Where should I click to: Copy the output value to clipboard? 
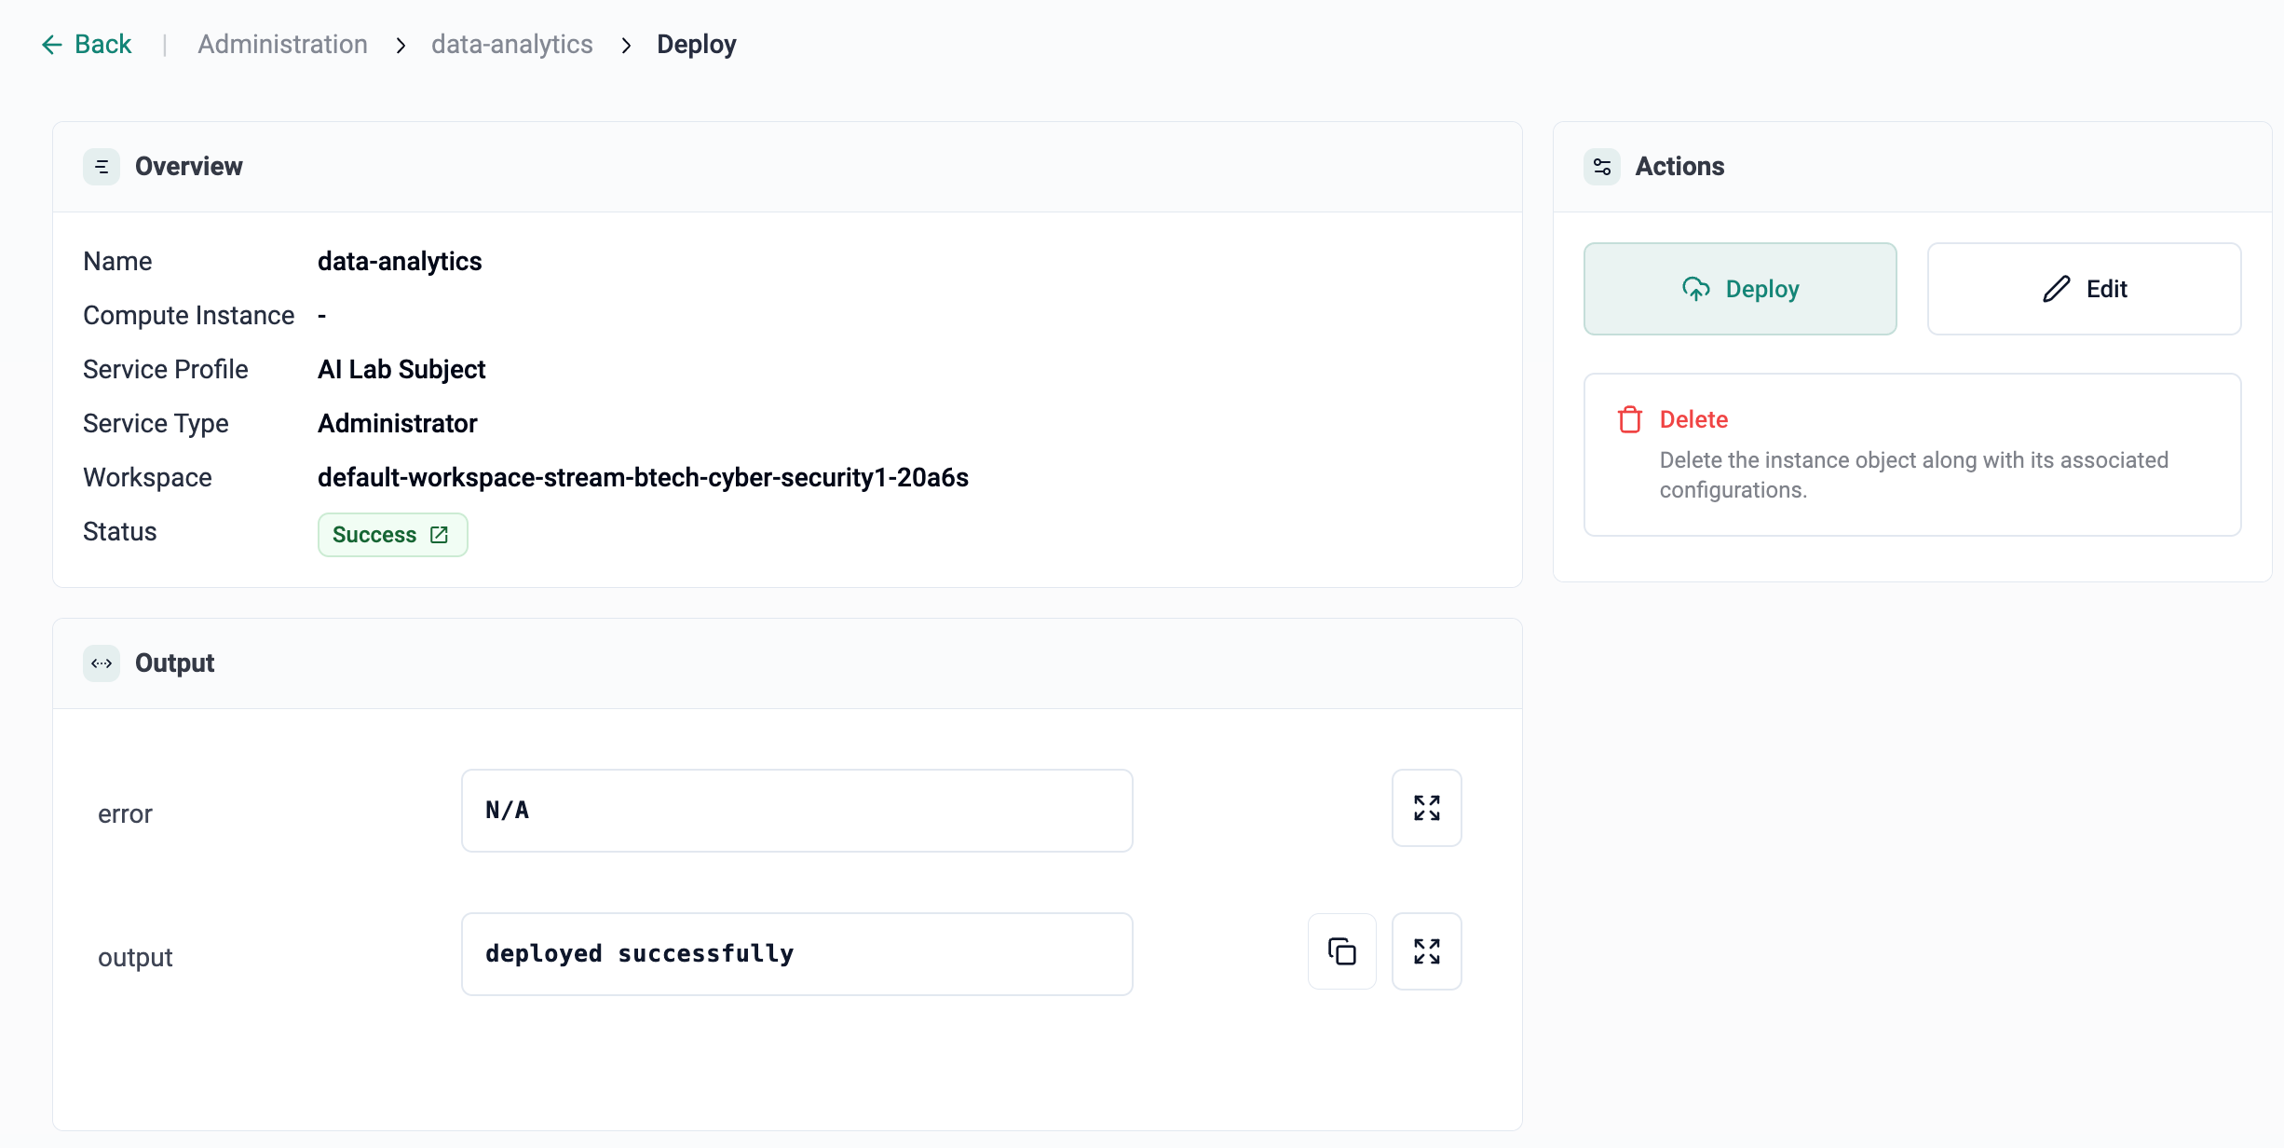pos(1341,951)
